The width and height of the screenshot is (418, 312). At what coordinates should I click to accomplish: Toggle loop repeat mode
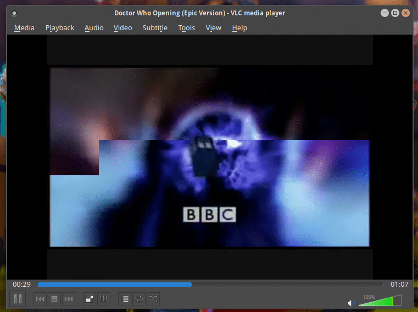(x=139, y=299)
